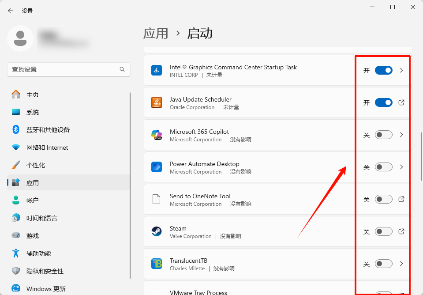Open 隐私和安全性 settings page

coord(68,271)
